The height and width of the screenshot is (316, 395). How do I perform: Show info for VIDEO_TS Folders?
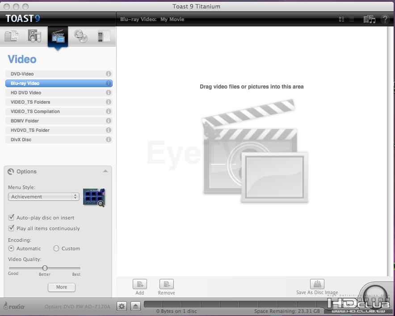[109, 102]
